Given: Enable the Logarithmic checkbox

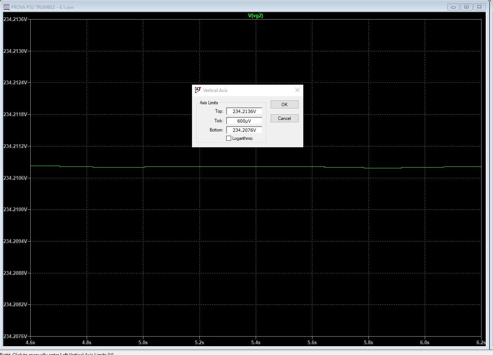Looking at the screenshot, I should (x=229, y=138).
